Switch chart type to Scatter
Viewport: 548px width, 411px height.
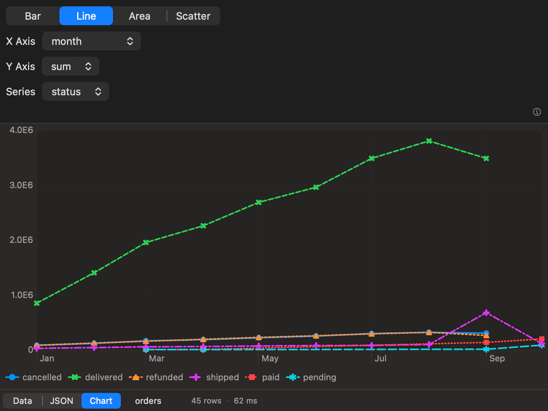click(x=193, y=16)
